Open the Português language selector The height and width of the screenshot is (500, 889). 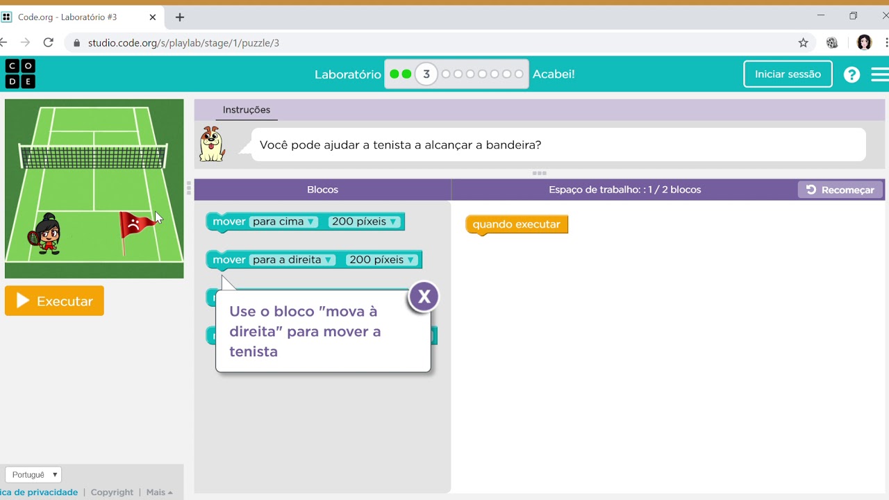pyautogui.click(x=33, y=475)
